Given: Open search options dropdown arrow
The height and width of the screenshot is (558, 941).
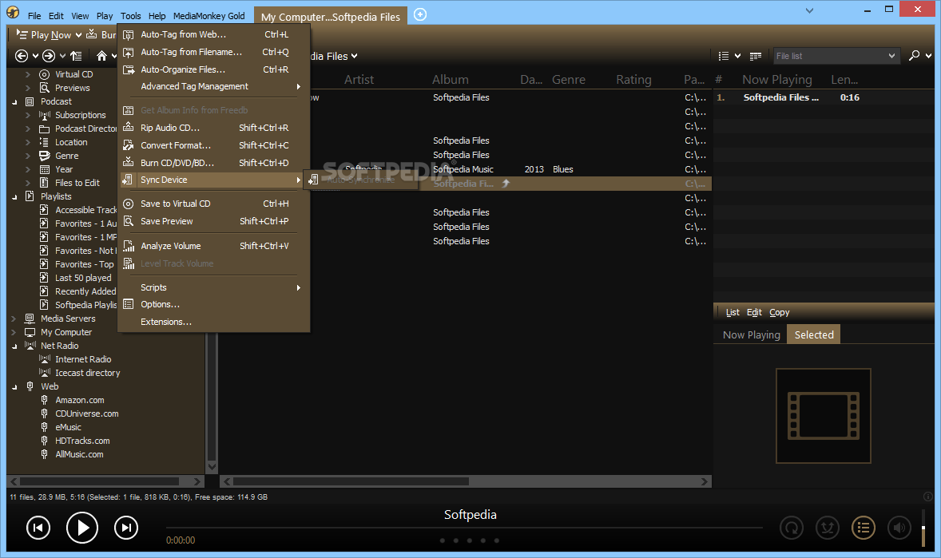Looking at the screenshot, I should point(928,56).
